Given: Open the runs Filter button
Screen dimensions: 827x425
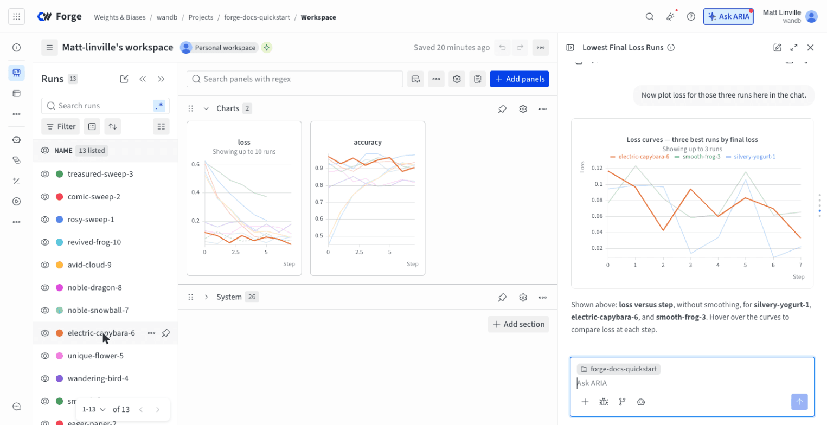Looking at the screenshot, I should click(x=61, y=126).
